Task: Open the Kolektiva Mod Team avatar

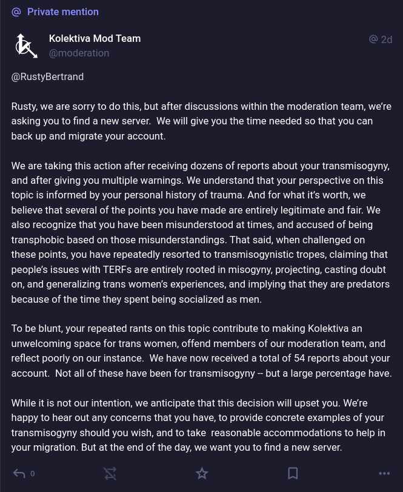Action: 26,45
